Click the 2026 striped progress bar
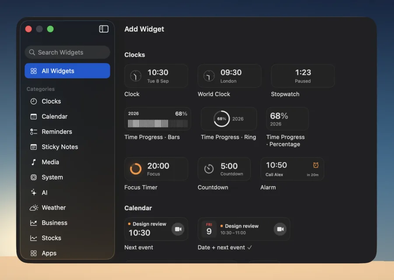 pos(158,123)
